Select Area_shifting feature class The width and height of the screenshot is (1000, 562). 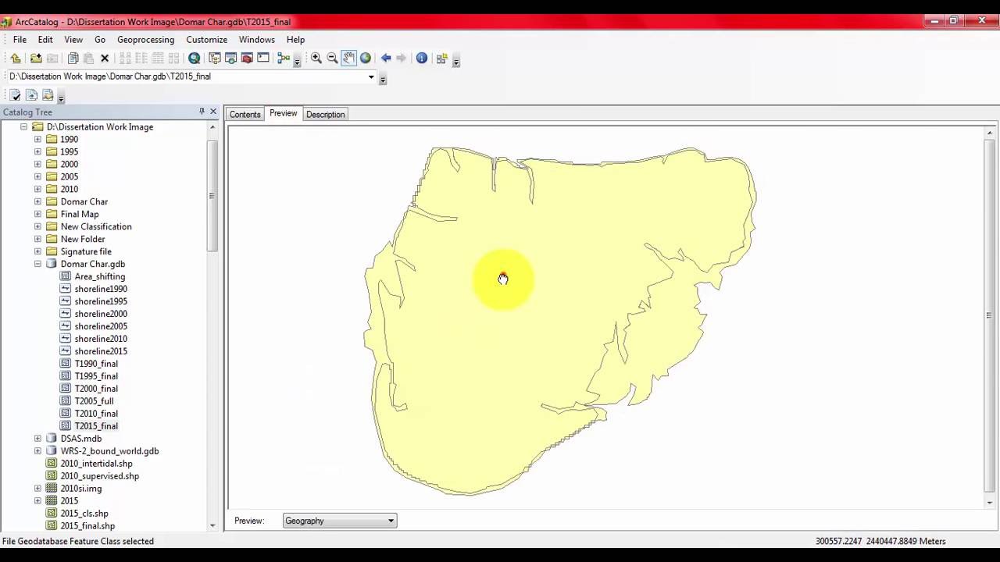click(99, 276)
